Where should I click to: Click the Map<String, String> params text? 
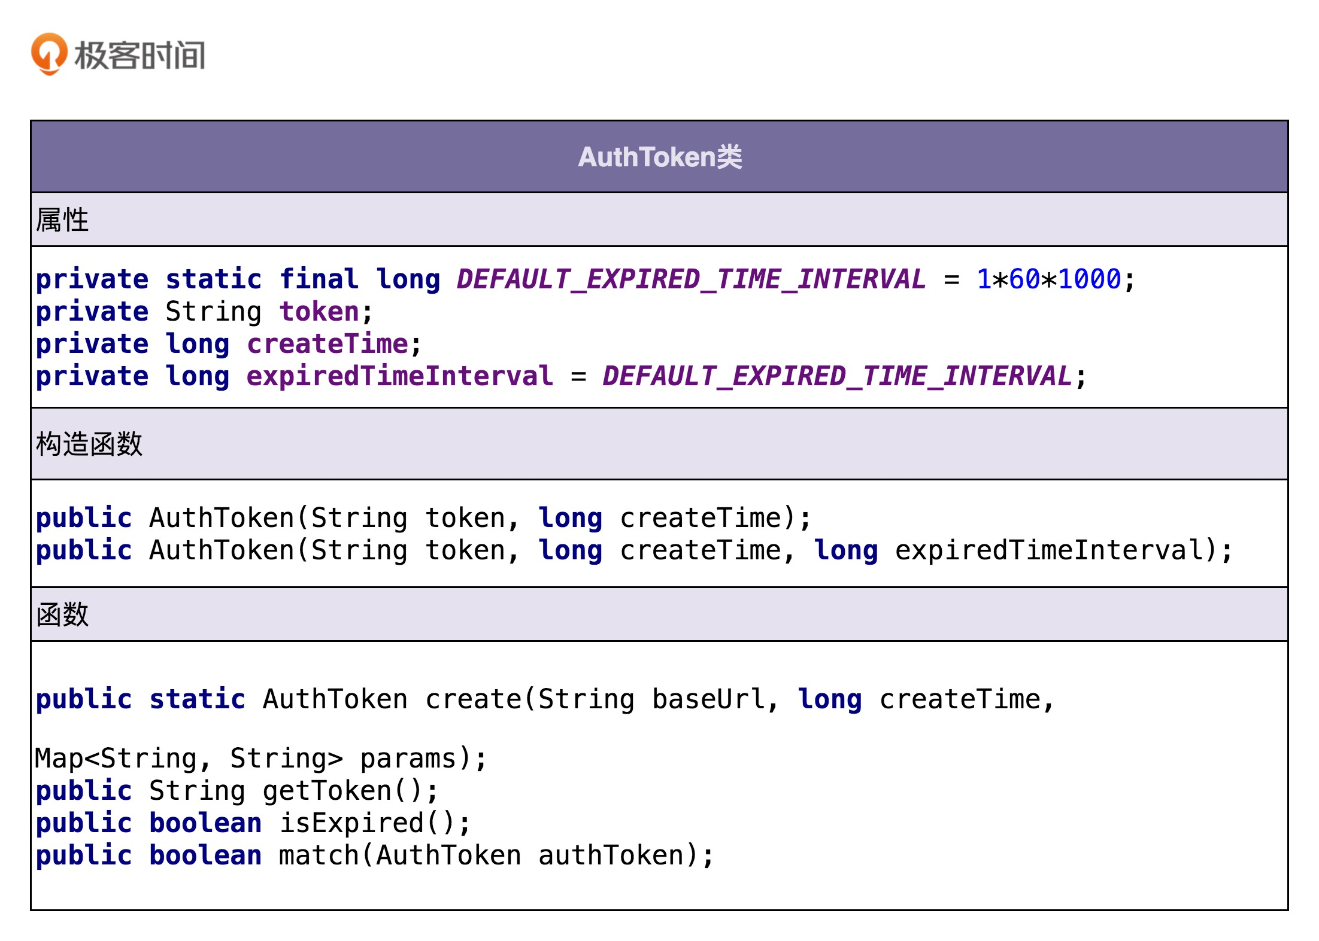coord(260,759)
